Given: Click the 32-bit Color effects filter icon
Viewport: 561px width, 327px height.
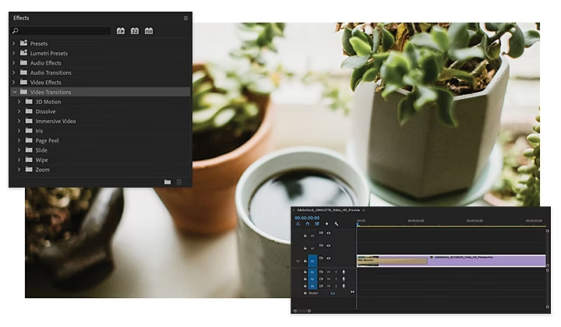Looking at the screenshot, I should [135, 30].
